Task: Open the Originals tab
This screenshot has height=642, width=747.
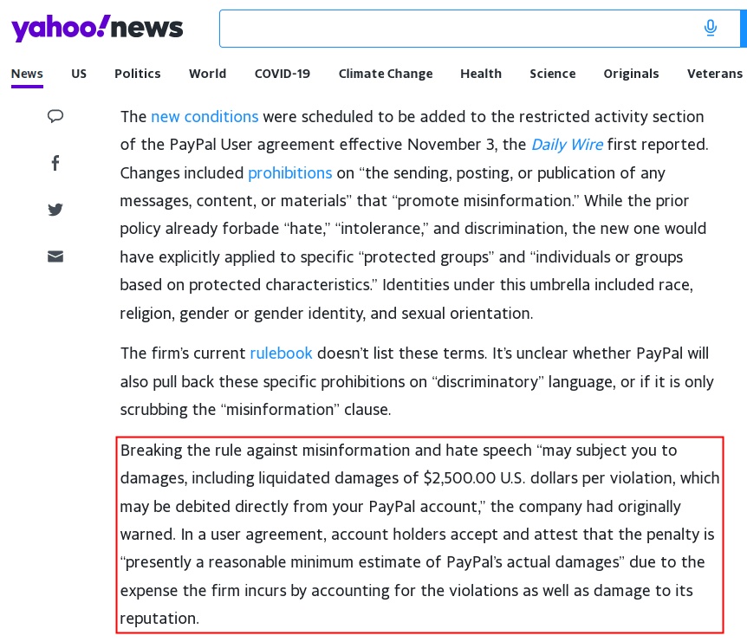Action: point(631,74)
